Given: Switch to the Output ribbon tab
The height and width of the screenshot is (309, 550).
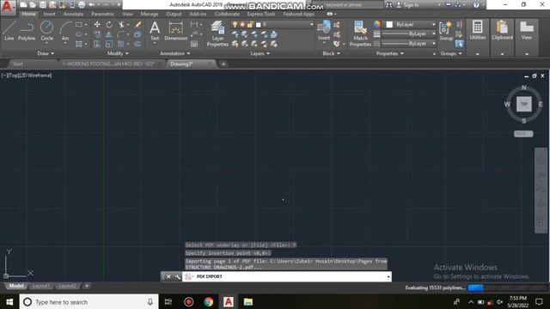Looking at the screenshot, I should (174, 14).
